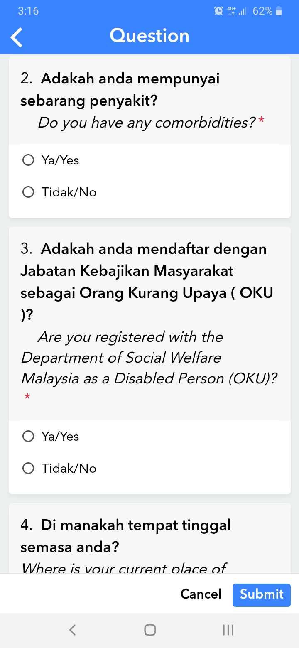
Task: Tap the back arrow in the Question header
Action: (17, 37)
